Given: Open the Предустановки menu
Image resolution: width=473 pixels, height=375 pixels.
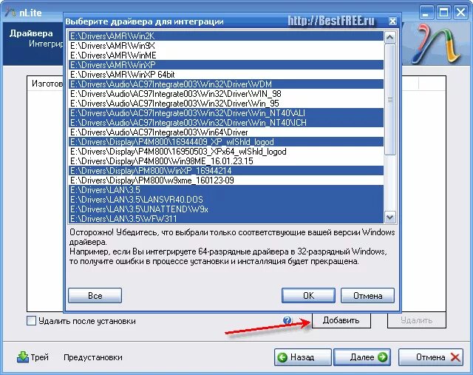Looking at the screenshot, I should pyautogui.click(x=93, y=357).
